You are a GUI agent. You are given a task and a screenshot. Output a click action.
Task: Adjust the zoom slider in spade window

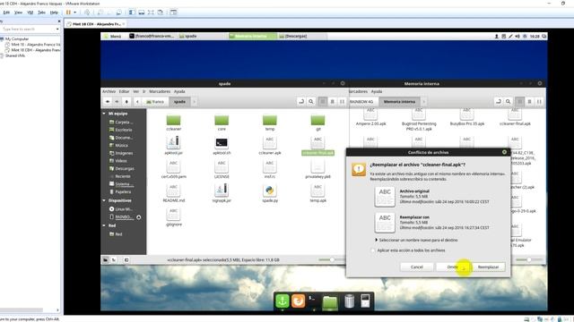[332, 259]
